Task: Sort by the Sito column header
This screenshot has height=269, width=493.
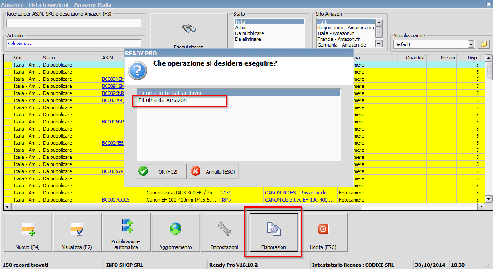Action: [27, 58]
